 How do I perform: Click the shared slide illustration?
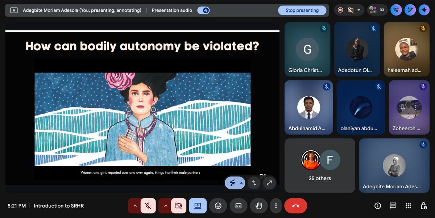[x=142, y=119]
